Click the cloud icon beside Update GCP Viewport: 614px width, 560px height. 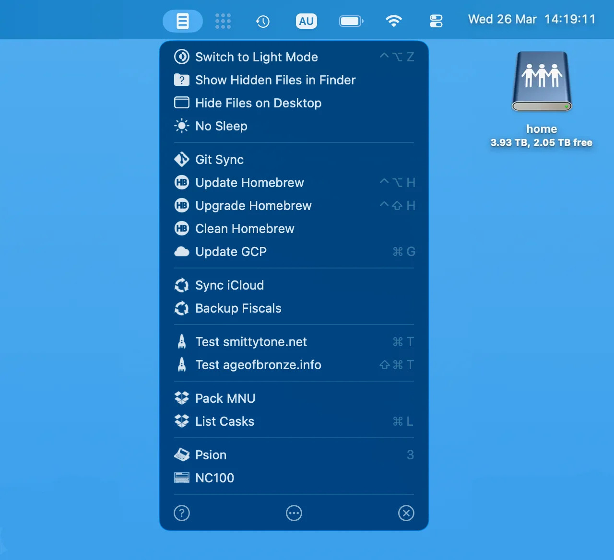[x=182, y=252]
